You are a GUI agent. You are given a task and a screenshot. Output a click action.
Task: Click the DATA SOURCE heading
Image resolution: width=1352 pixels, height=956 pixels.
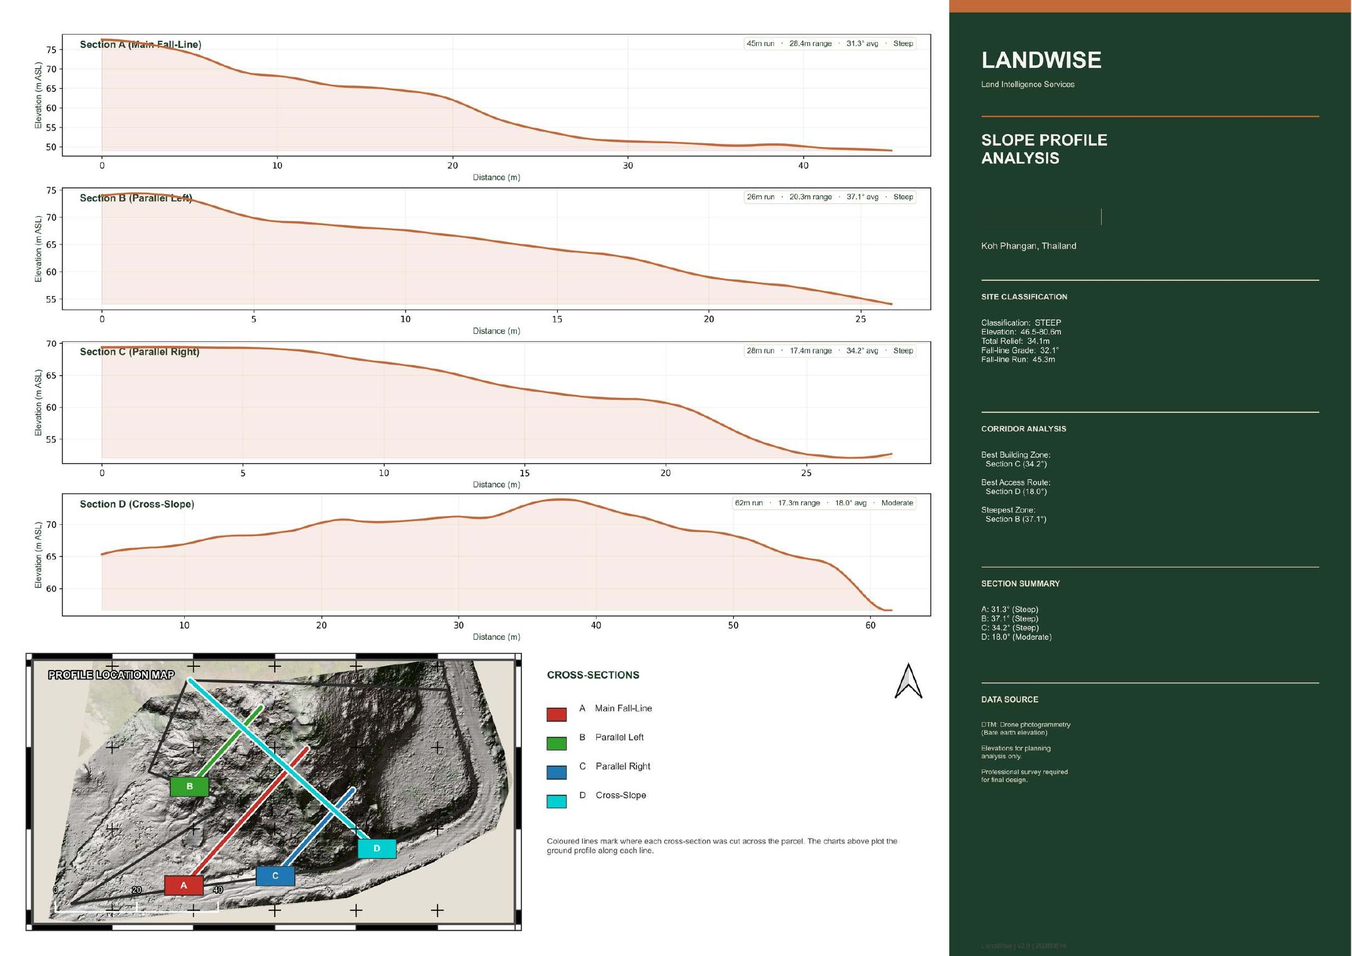click(x=1009, y=699)
